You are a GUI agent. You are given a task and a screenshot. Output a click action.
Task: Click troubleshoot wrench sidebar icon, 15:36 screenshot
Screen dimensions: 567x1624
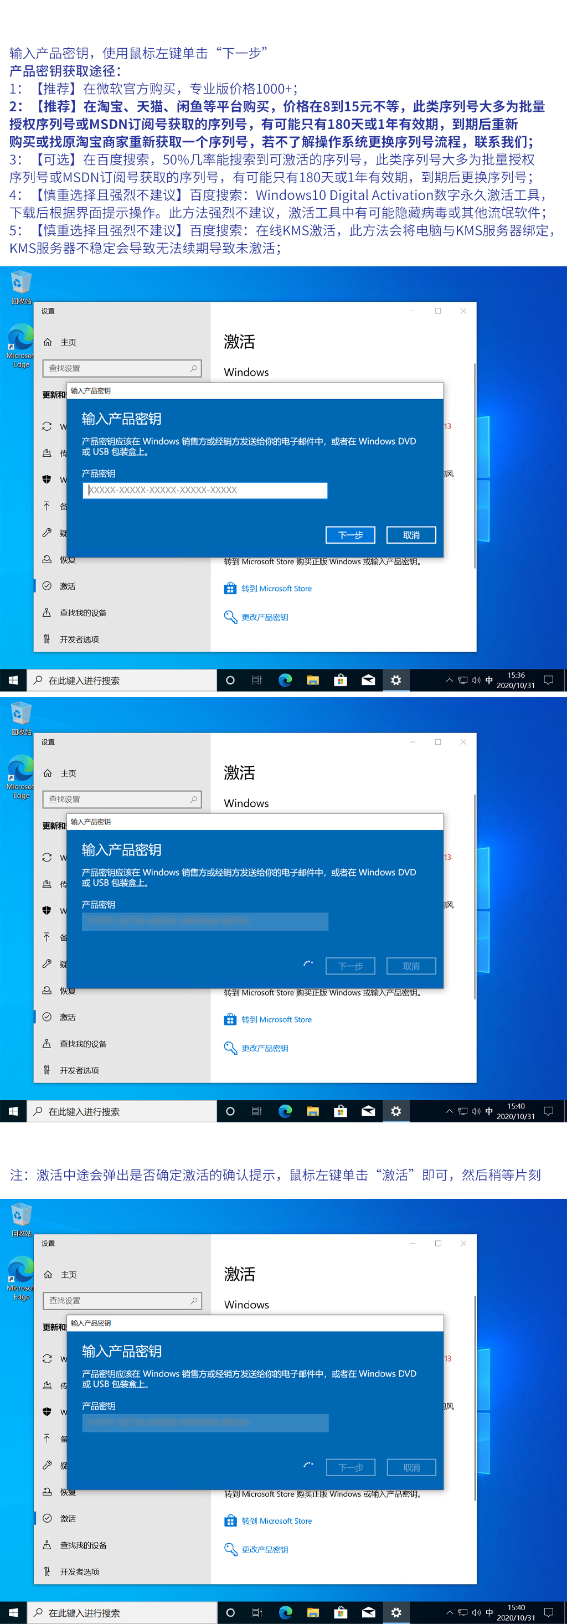(47, 533)
